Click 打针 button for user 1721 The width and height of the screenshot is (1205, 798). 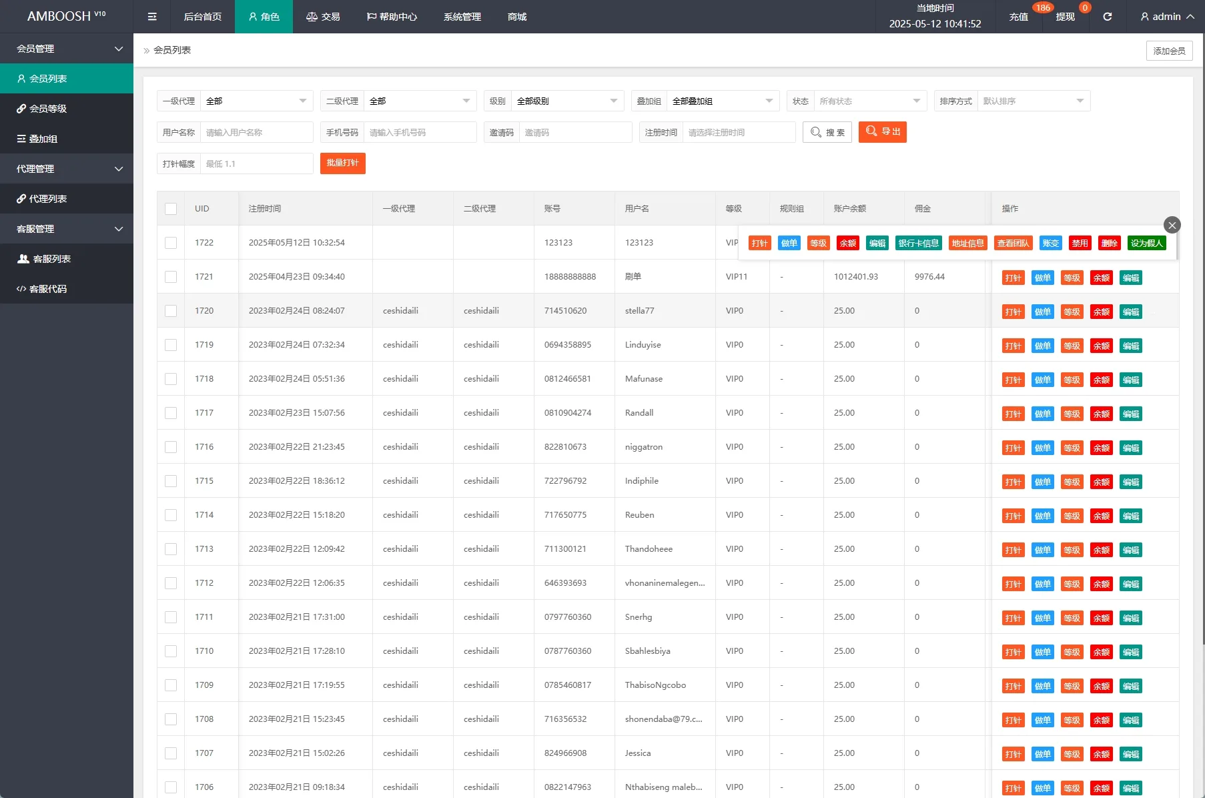[1013, 278]
